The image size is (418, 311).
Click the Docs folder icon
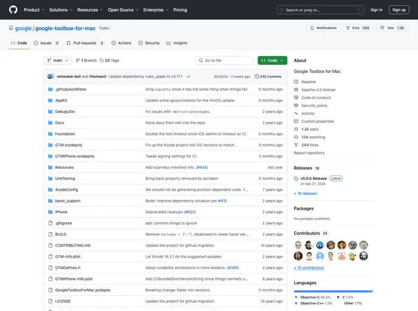[x=50, y=123]
